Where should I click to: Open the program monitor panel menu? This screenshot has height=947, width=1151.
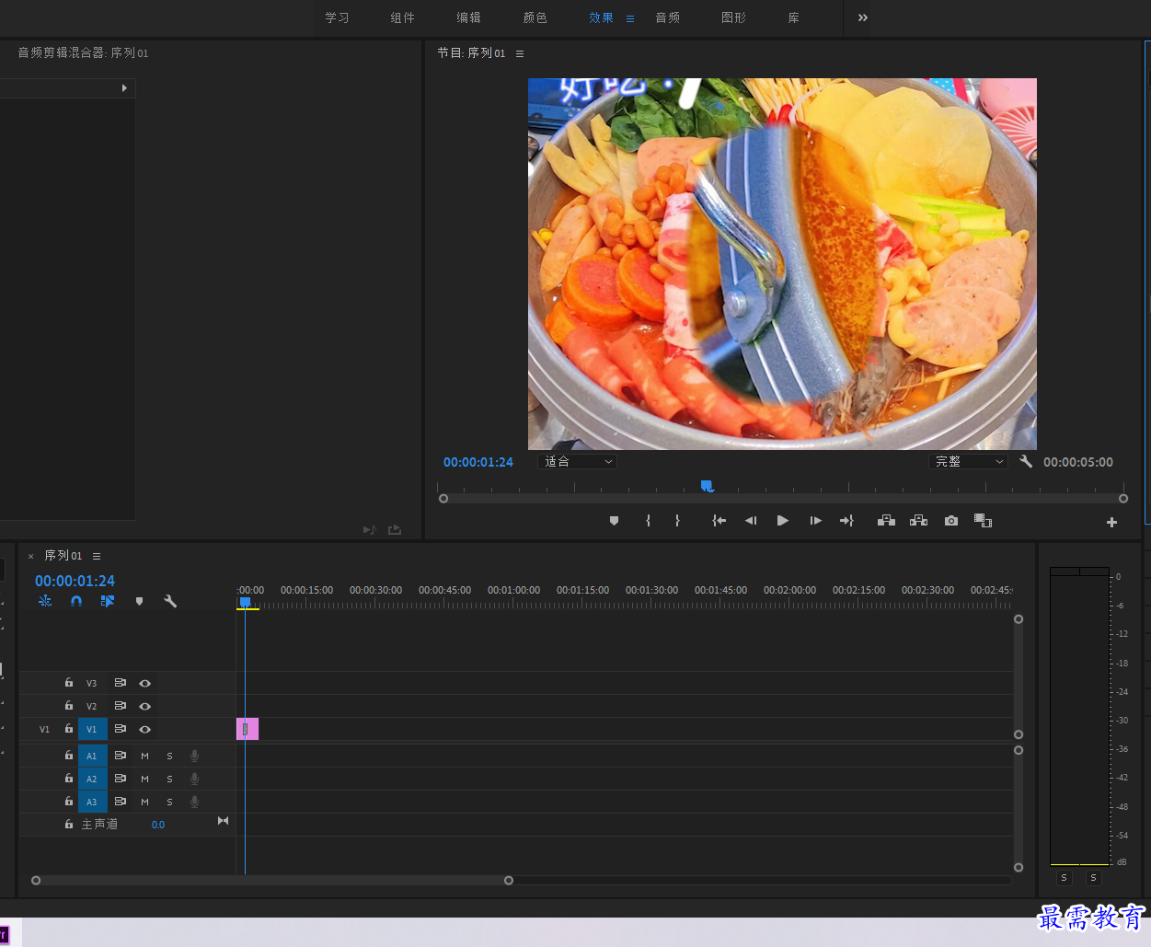coord(520,53)
